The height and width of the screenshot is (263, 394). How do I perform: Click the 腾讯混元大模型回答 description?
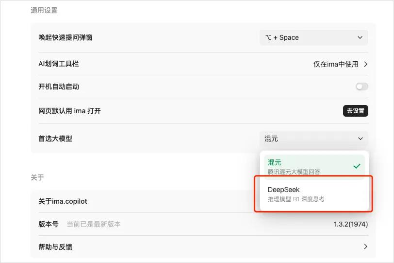(x=294, y=172)
